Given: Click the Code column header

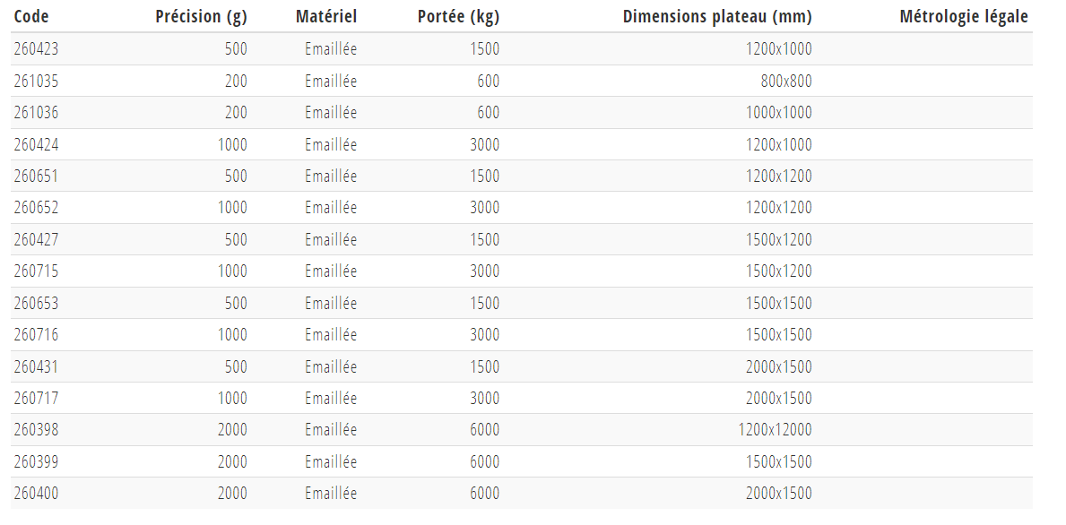Looking at the screenshot, I should coord(31,16).
